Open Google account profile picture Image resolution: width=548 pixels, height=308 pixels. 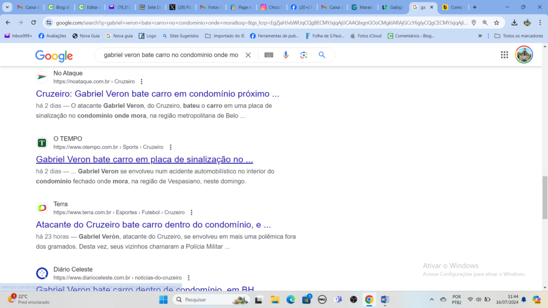(x=524, y=55)
